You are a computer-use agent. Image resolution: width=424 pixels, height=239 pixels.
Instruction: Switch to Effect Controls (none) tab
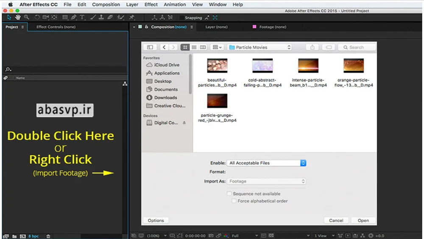(x=56, y=27)
